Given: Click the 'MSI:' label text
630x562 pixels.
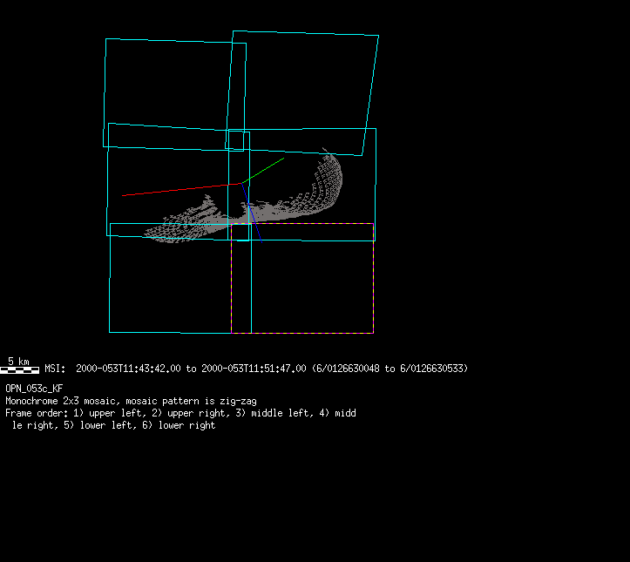Looking at the screenshot, I should (x=55, y=369).
